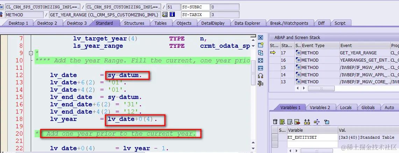Click the yellow arrow current stack indicator
Screen dimensions: 399x153
[273, 53]
